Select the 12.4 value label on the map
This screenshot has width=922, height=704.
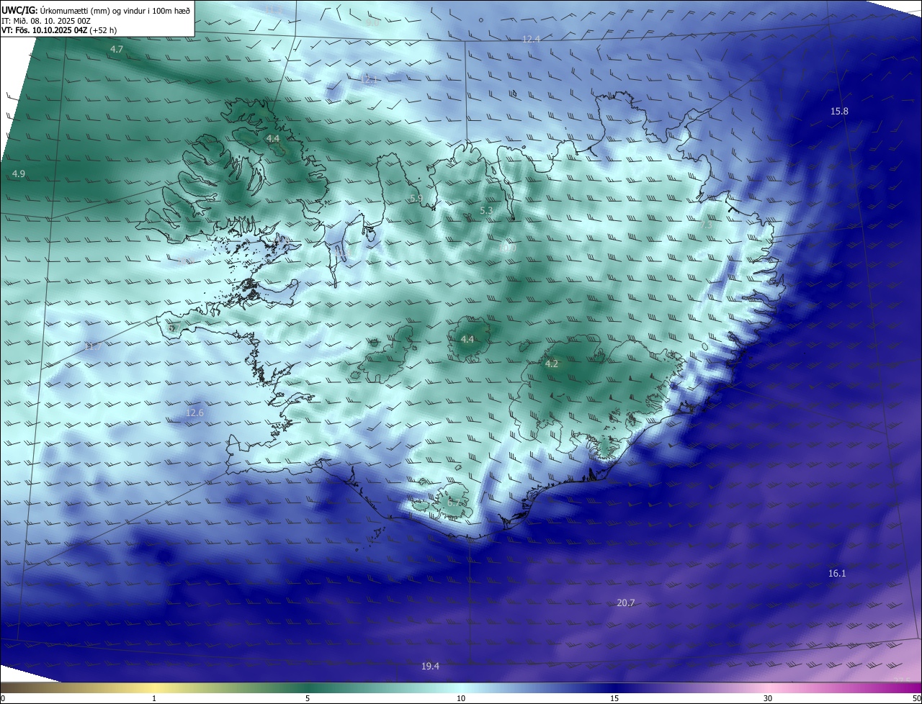point(531,39)
